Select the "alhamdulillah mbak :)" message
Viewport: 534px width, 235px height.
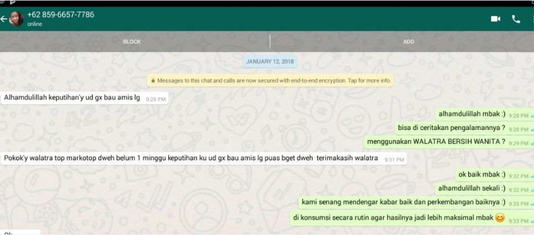click(x=485, y=114)
